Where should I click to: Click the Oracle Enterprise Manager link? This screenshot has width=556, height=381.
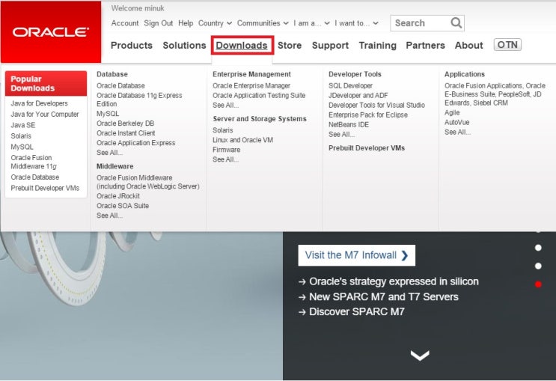coord(251,86)
